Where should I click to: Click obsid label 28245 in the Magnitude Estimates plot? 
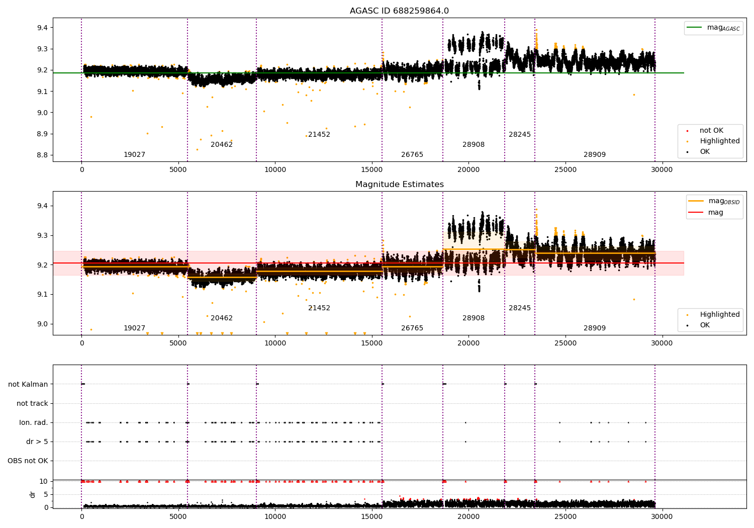tap(520, 308)
